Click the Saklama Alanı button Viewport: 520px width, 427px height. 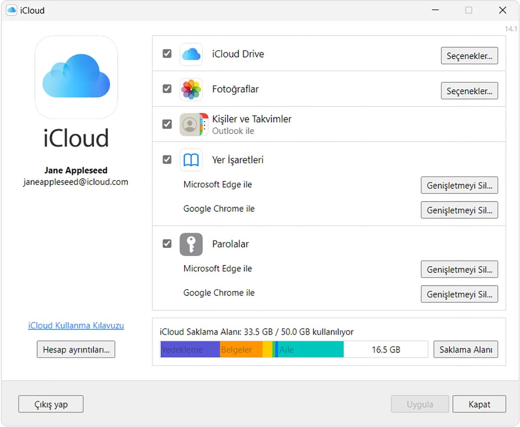(466, 349)
